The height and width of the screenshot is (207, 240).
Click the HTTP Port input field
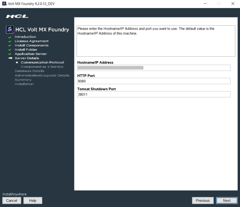point(154,81)
